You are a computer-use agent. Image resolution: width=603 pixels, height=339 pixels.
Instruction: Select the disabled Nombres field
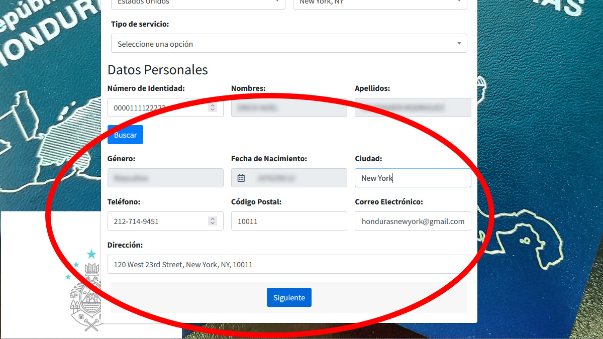(x=289, y=107)
